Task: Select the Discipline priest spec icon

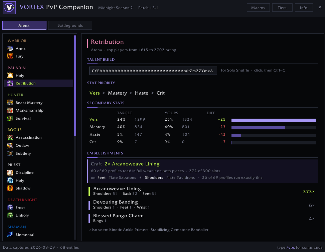Action: click(10, 172)
